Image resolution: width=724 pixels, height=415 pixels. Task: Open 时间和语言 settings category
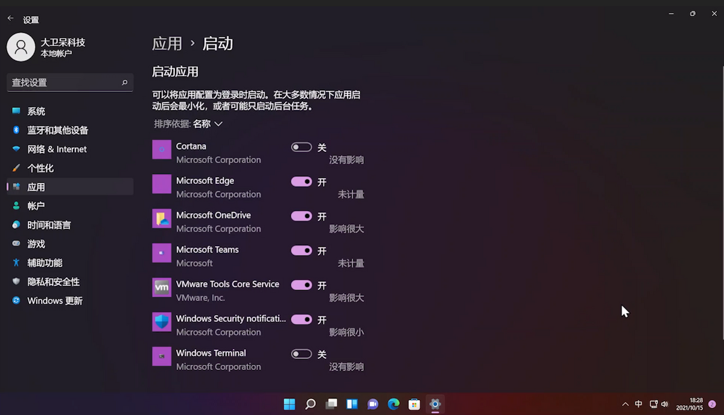click(70, 225)
